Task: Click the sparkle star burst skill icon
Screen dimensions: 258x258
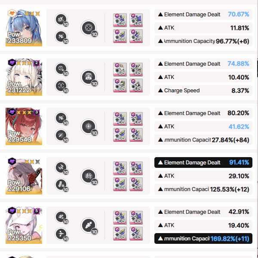Action: coord(89,127)
